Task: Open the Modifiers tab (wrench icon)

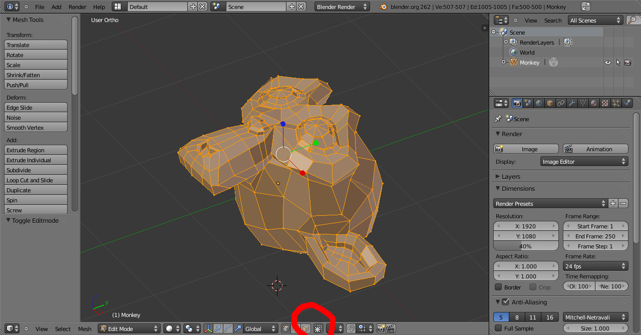Action: [x=572, y=103]
